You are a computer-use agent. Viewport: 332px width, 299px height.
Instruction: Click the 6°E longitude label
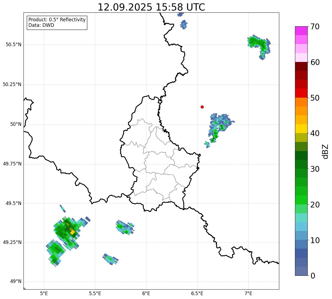click(x=146, y=293)
